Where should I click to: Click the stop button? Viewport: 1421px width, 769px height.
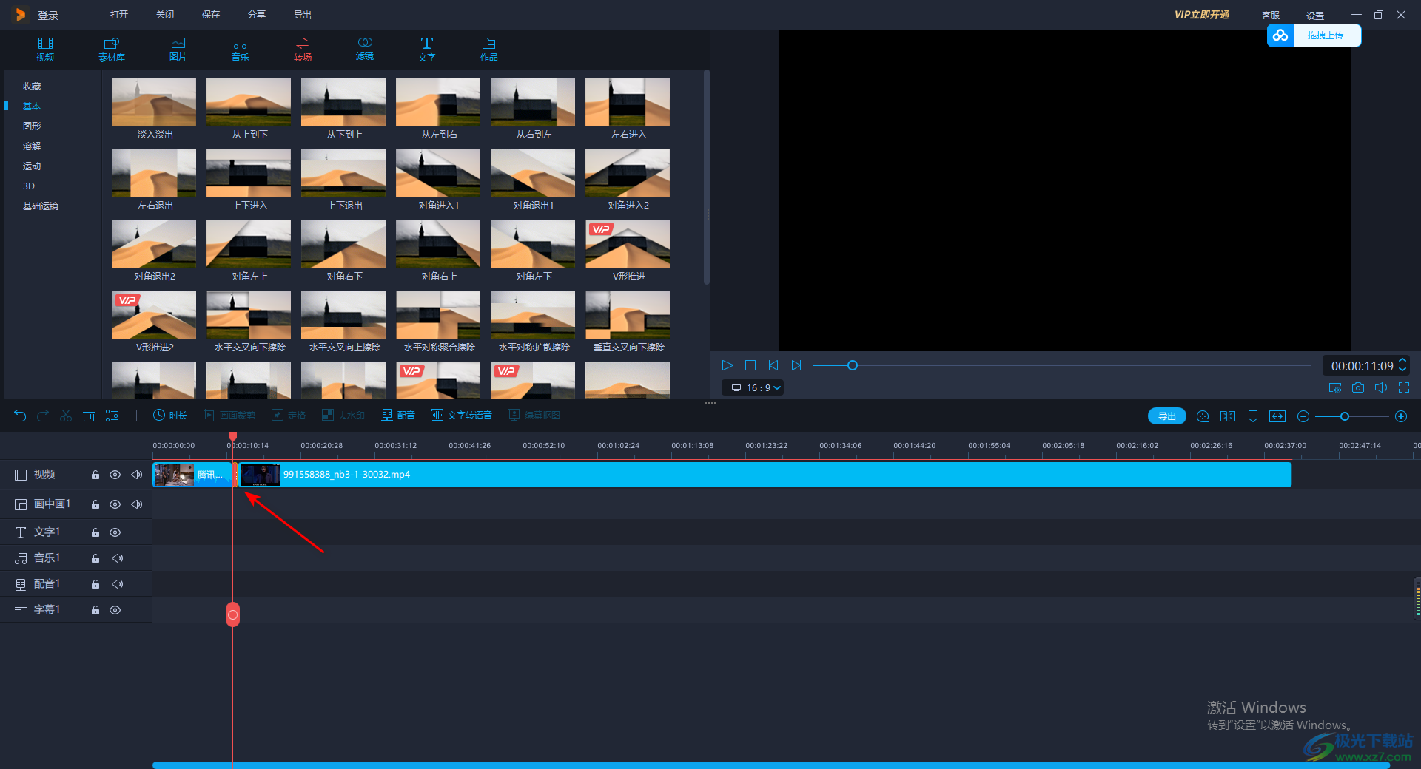tap(750, 365)
